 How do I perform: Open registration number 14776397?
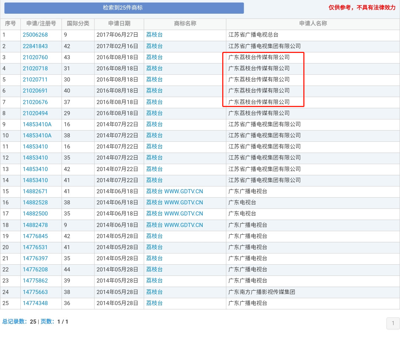pyautogui.click(x=35, y=258)
